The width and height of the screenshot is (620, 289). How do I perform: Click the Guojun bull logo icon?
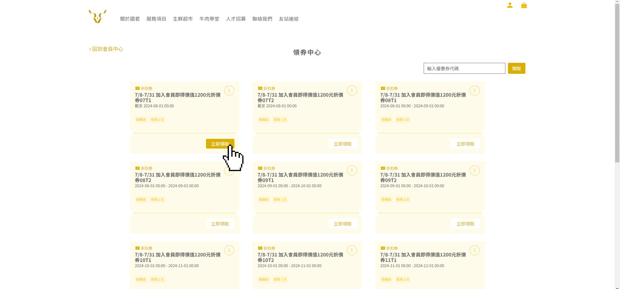[97, 17]
